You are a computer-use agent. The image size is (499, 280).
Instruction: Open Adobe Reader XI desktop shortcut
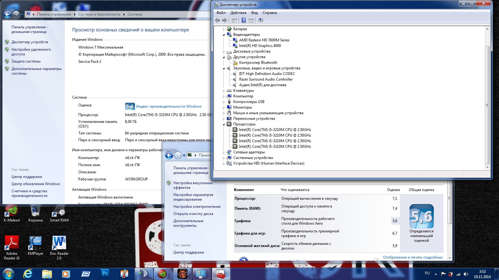pos(12,248)
